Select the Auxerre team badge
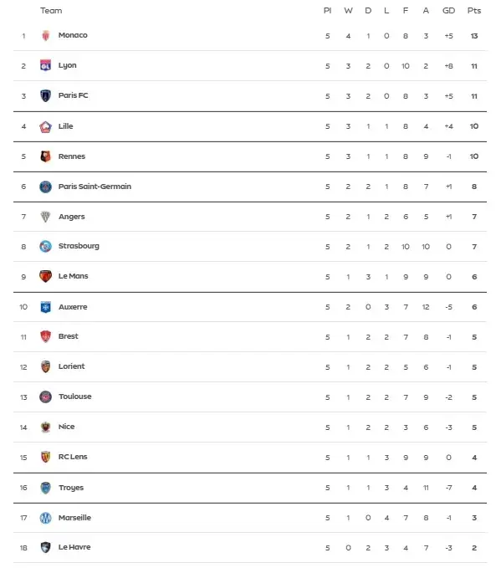 (45, 307)
